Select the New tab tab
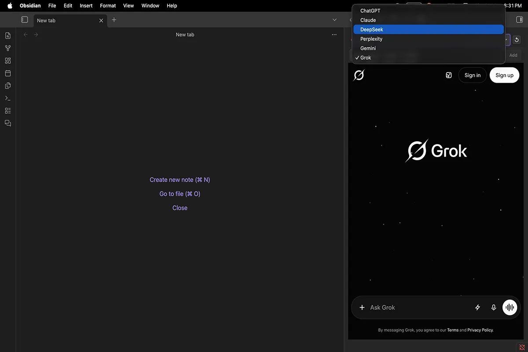This screenshot has height=352, width=528. [x=70, y=20]
